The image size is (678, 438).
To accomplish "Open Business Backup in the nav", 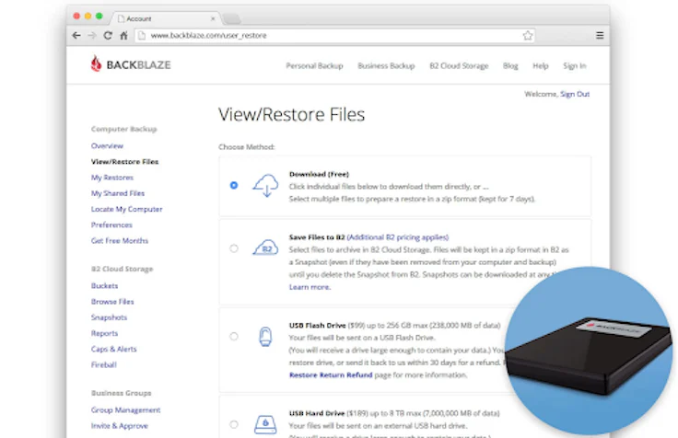I will 386,65.
